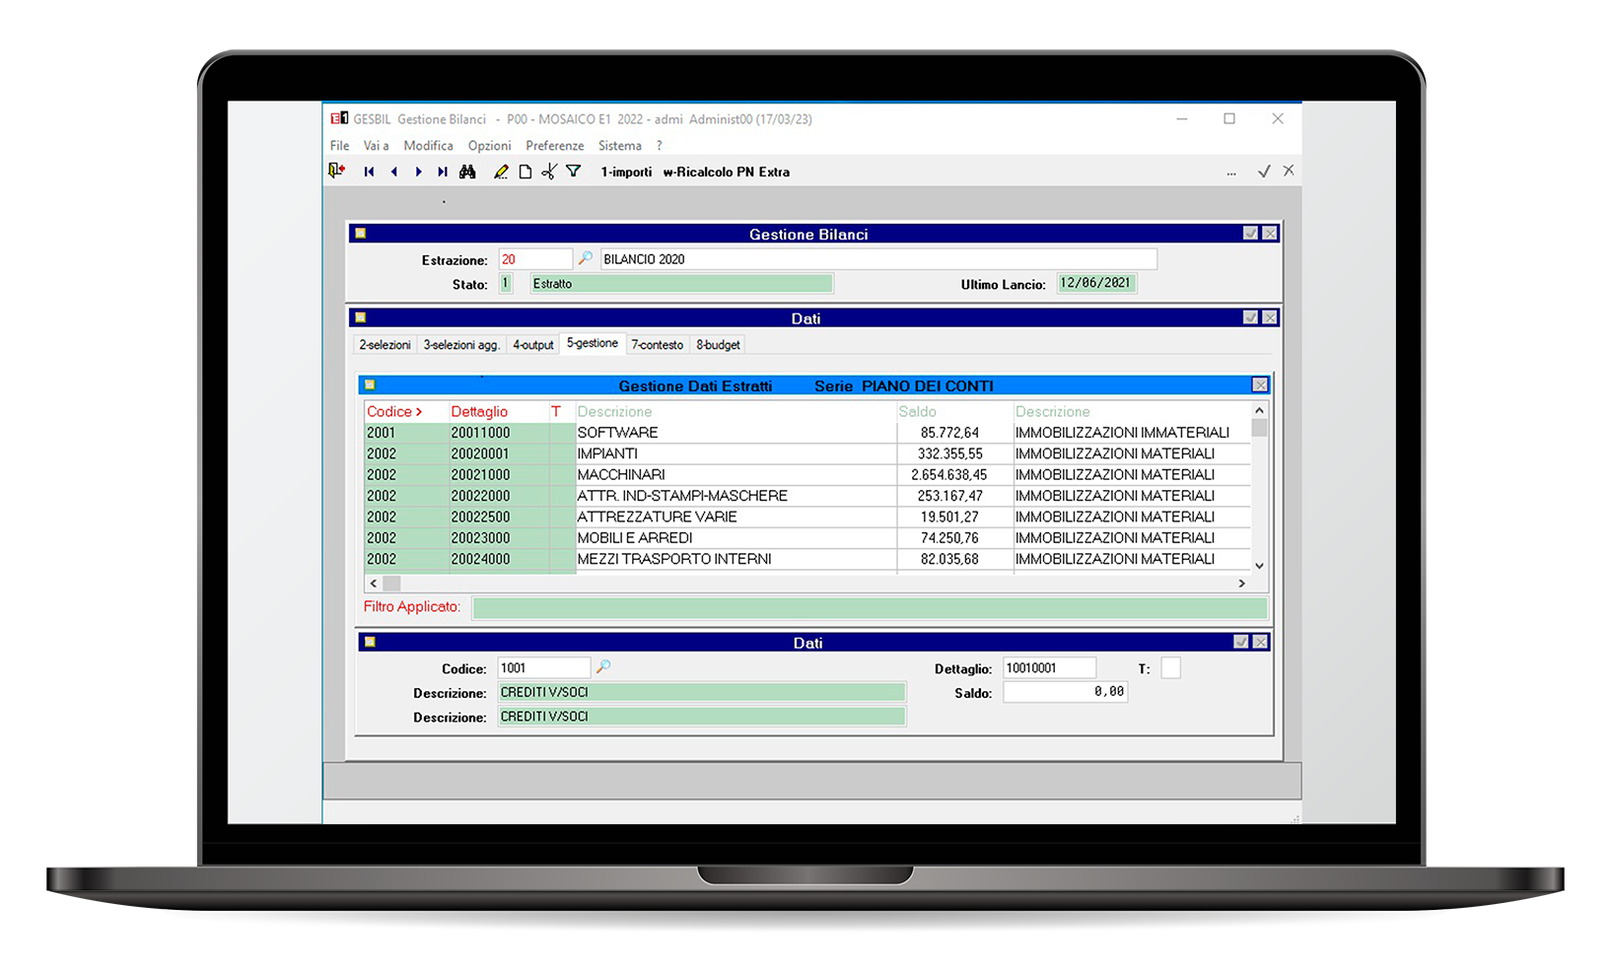This screenshot has width=1611, height=970.
Task: Open search with the binoculars icon
Action: [468, 172]
